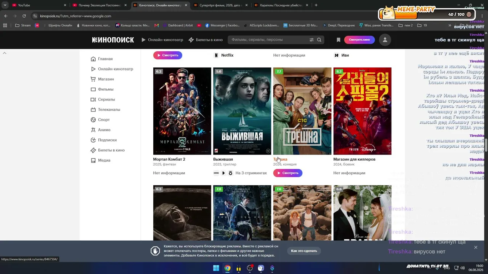Open the wedding poster rated 6.6
This screenshot has width=488, height=274.
[x=363, y=213]
